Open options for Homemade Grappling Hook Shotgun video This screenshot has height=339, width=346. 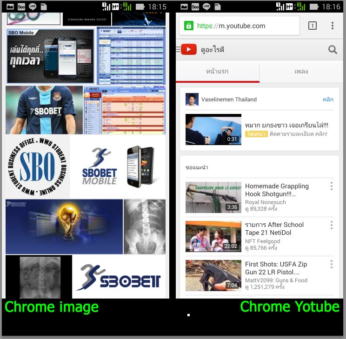click(332, 186)
